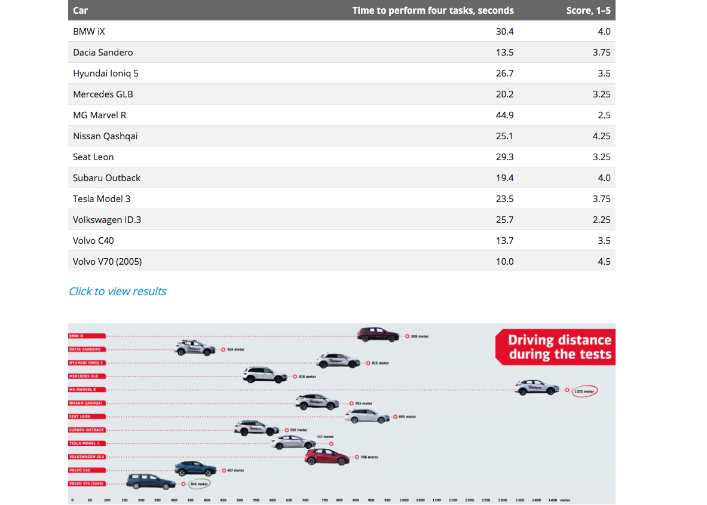Click the blue Volvo C40 car image
The width and height of the screenshot is (707, 505).
pos(196,469)
